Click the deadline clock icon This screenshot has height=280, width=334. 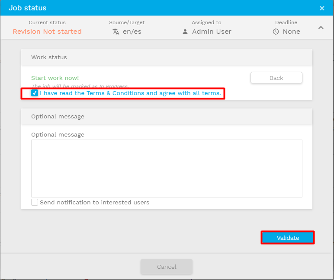point(276,32)
